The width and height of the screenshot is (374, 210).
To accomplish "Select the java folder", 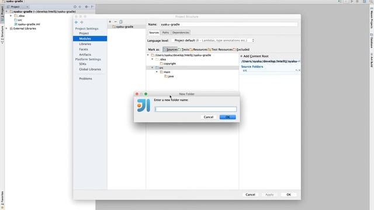I will click(169, 76).
